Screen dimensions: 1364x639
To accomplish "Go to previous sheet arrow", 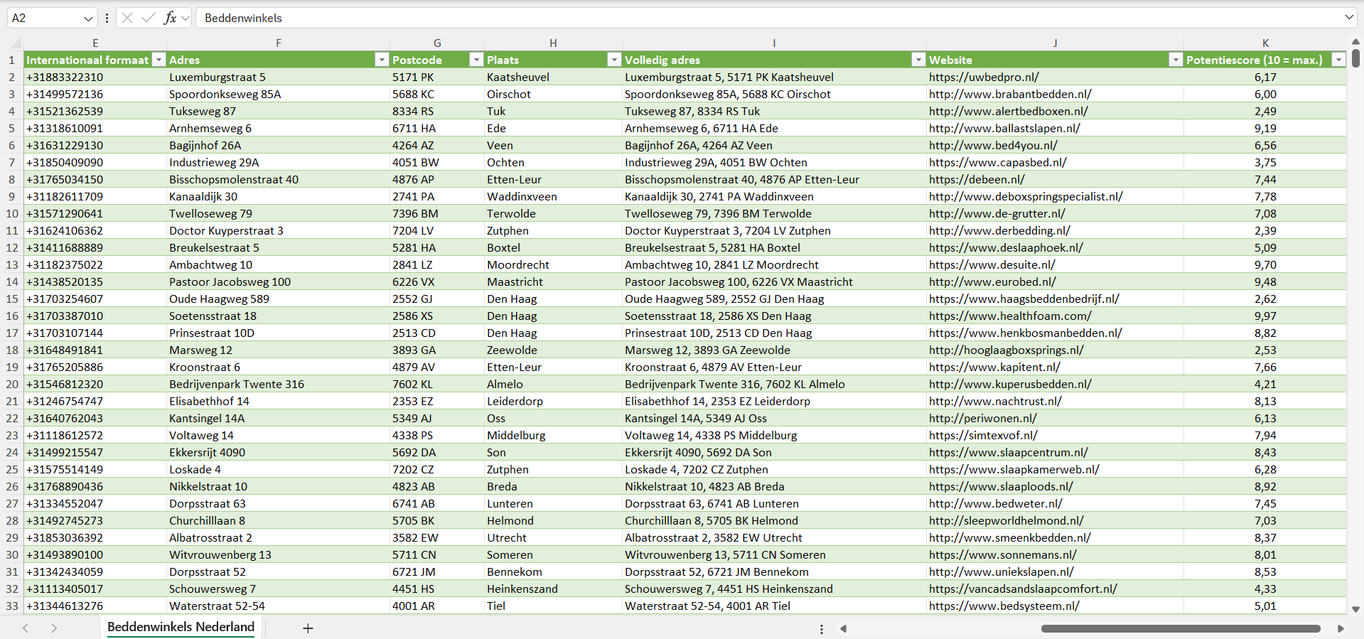I will point(26,628).
